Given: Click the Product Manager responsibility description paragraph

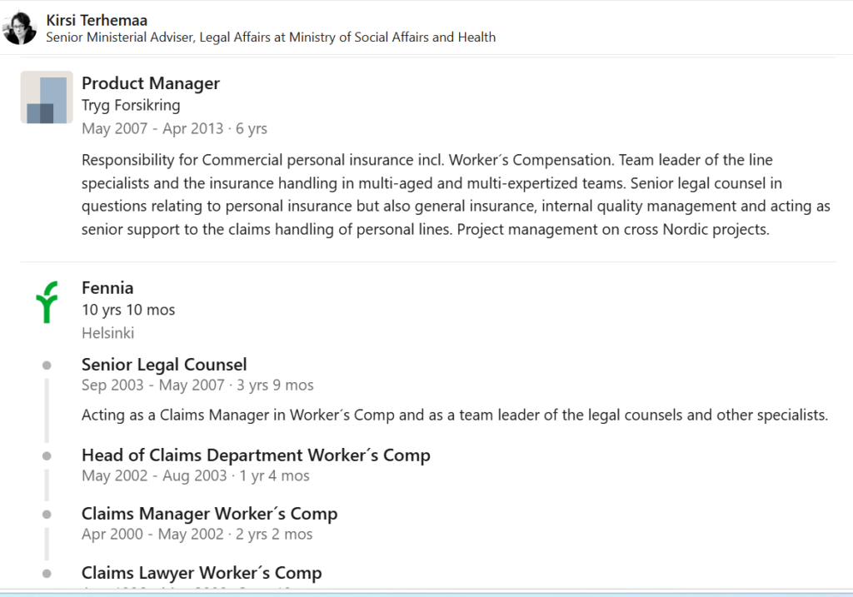Looking at the screenshot, I should [456, 195].
